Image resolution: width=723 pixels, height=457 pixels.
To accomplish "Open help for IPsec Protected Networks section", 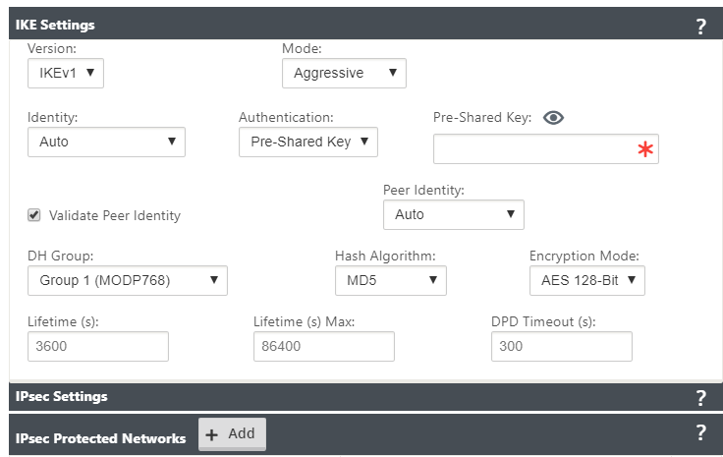I will [x=700, y=432].
